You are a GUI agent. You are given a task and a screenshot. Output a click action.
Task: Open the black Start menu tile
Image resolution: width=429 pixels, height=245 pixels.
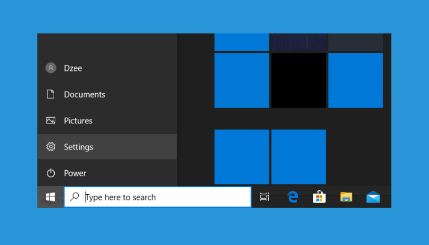pos(299,80)
